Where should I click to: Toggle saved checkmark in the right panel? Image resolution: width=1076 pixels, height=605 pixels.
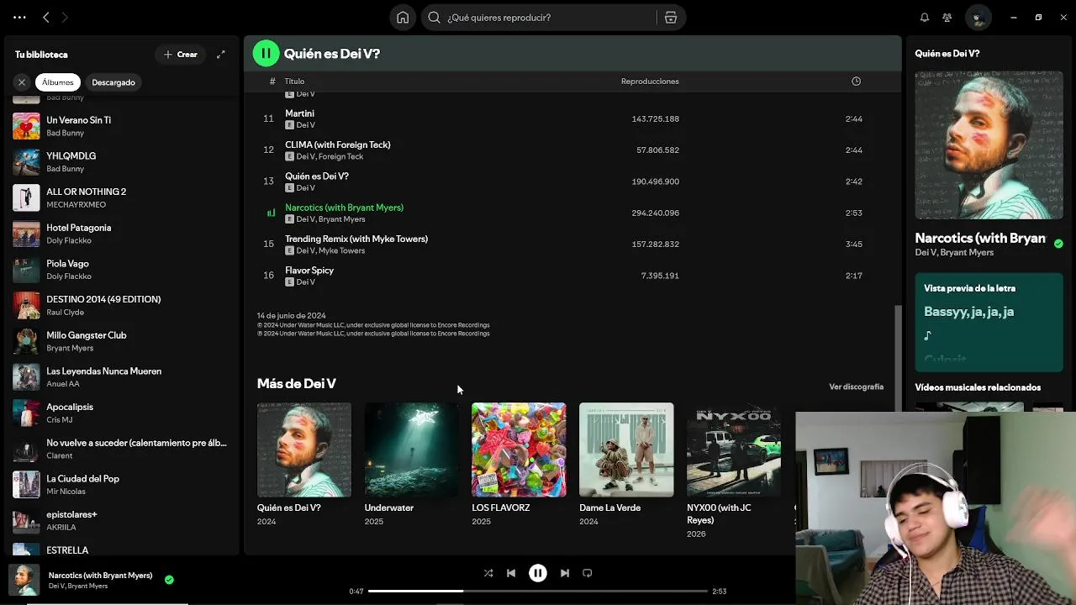coord(1058,242)
